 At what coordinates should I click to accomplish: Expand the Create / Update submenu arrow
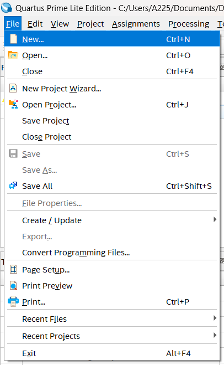coord(215,219)
